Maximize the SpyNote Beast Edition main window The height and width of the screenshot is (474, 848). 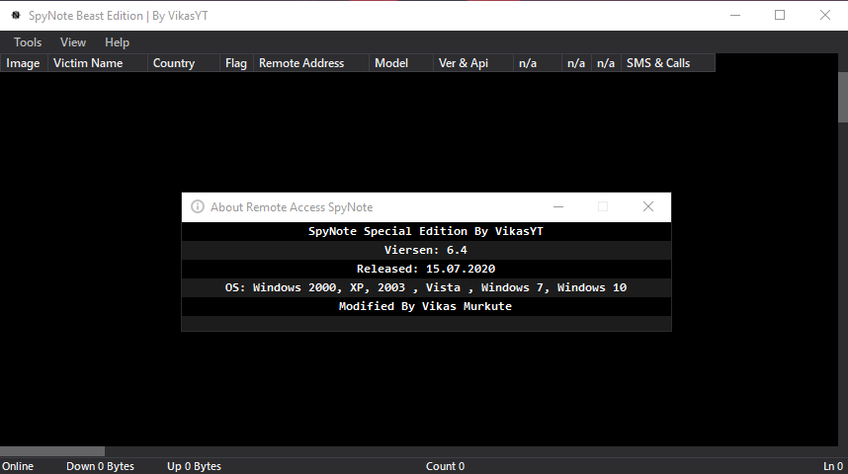(x=780, y=15)
